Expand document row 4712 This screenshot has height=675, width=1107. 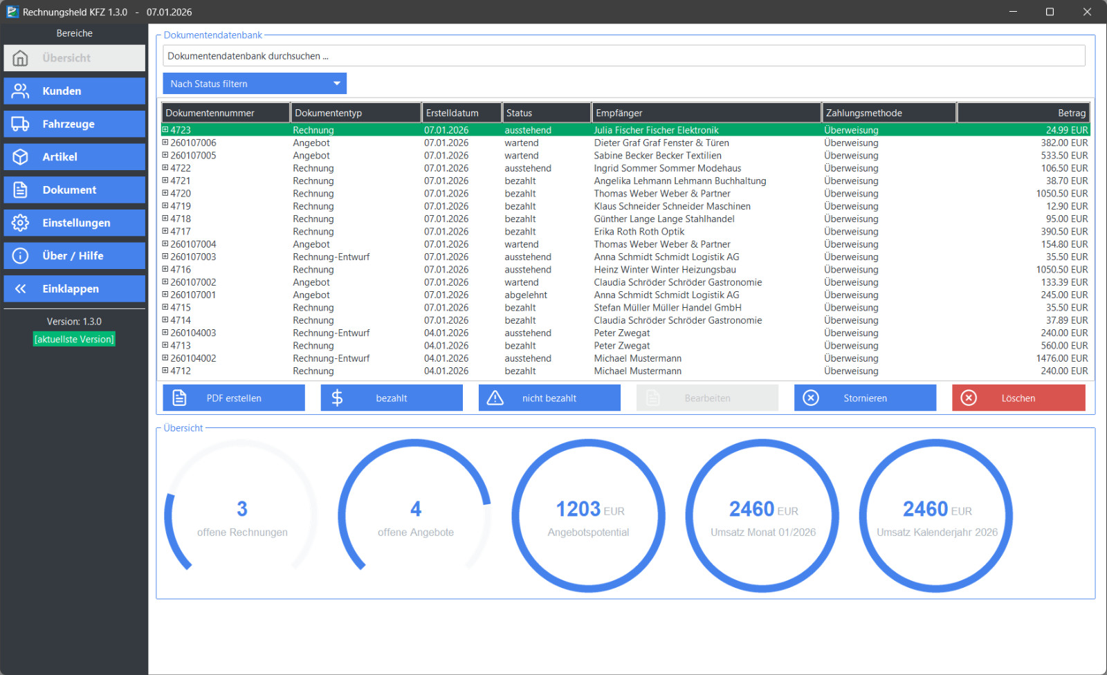coord(165,371)
